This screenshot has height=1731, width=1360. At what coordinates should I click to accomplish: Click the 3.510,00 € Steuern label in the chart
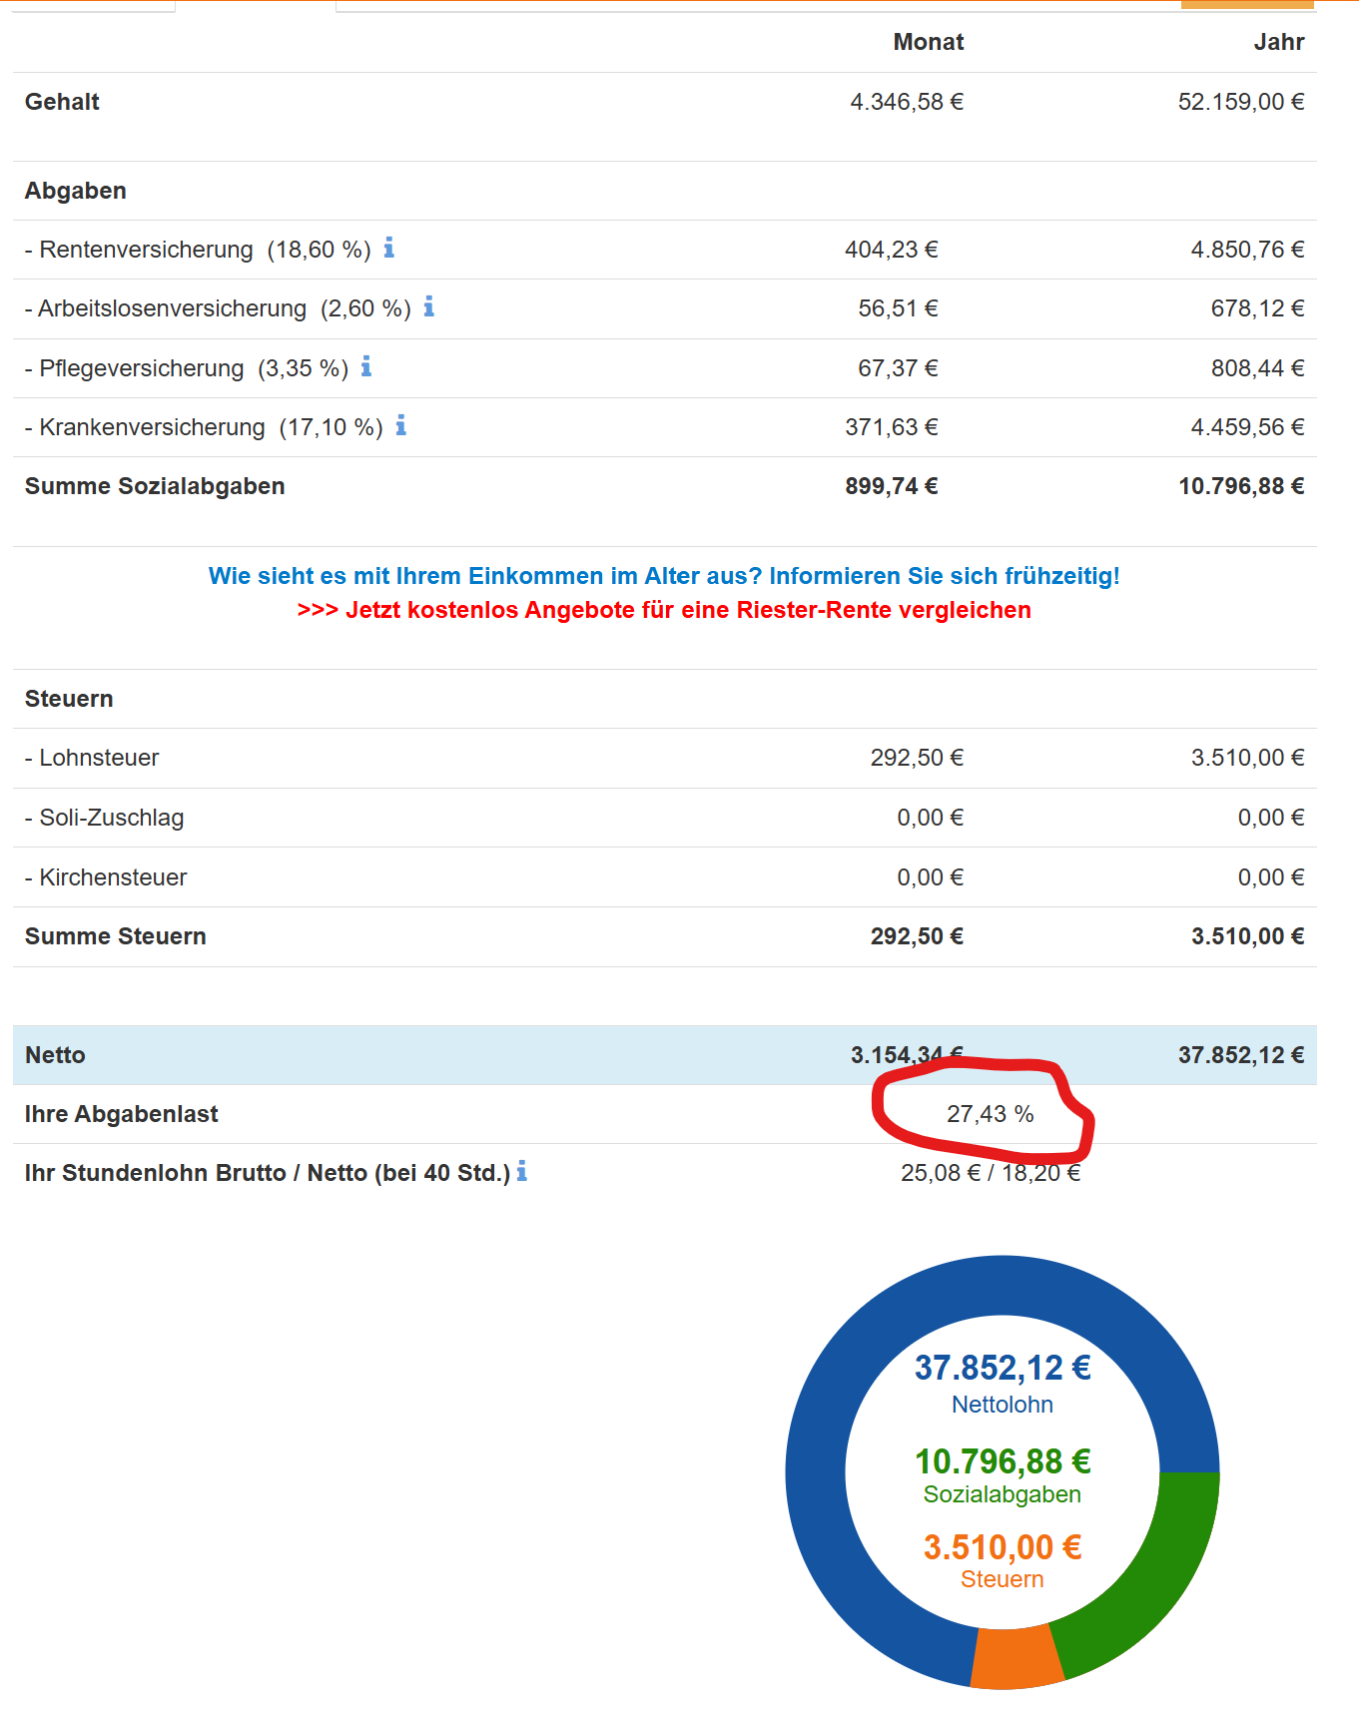[x=1003, y=1547]
